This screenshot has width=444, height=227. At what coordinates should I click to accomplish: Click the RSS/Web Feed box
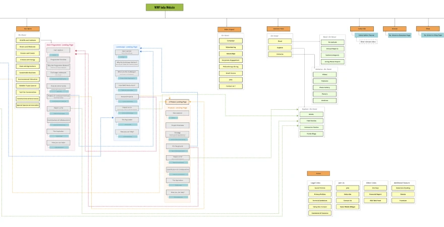click(x=375, y=201)
